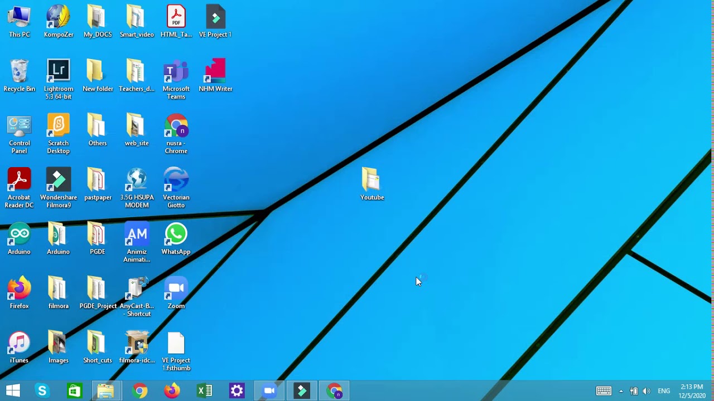Launch Excel from the taskbar

click(205, 391)
